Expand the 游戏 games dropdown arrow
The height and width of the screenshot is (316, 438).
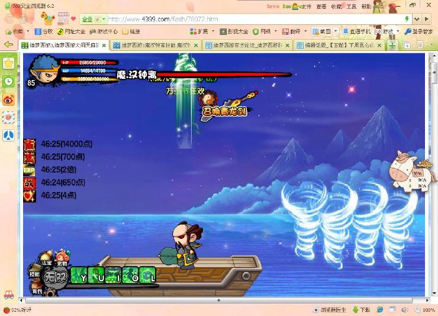[x=398, y=31]
